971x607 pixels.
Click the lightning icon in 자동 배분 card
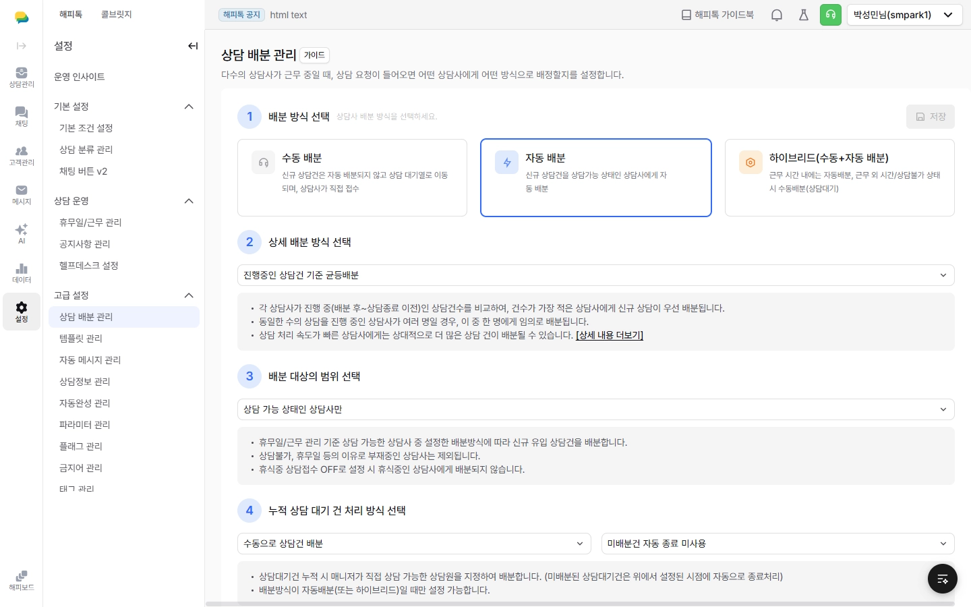pyautogui.click(x=507, y=163)
